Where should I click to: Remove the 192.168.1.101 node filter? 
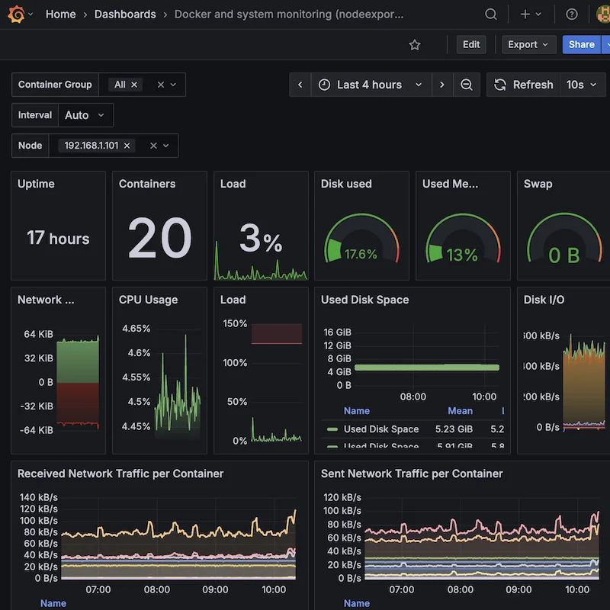click(127, 145)
